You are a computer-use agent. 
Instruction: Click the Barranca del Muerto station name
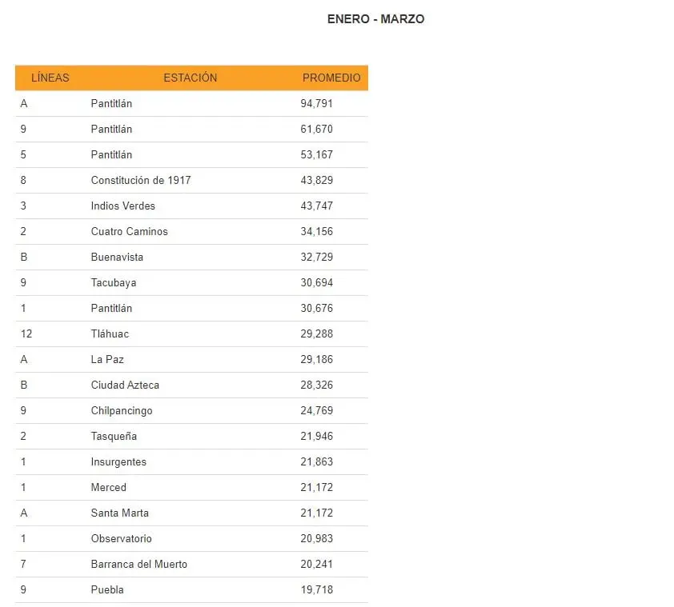coord(138,564)
